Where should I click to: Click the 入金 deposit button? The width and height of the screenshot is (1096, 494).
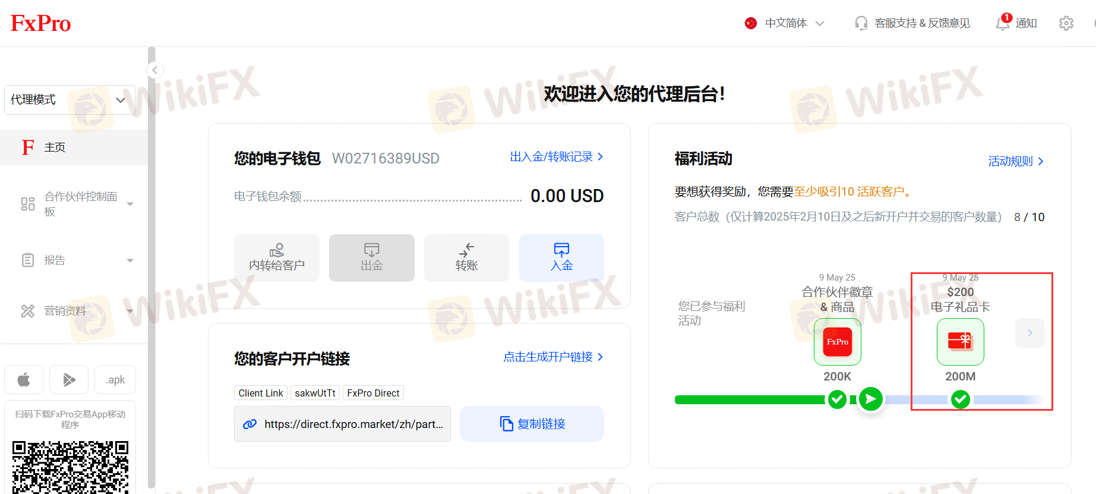tap(561, 258)
